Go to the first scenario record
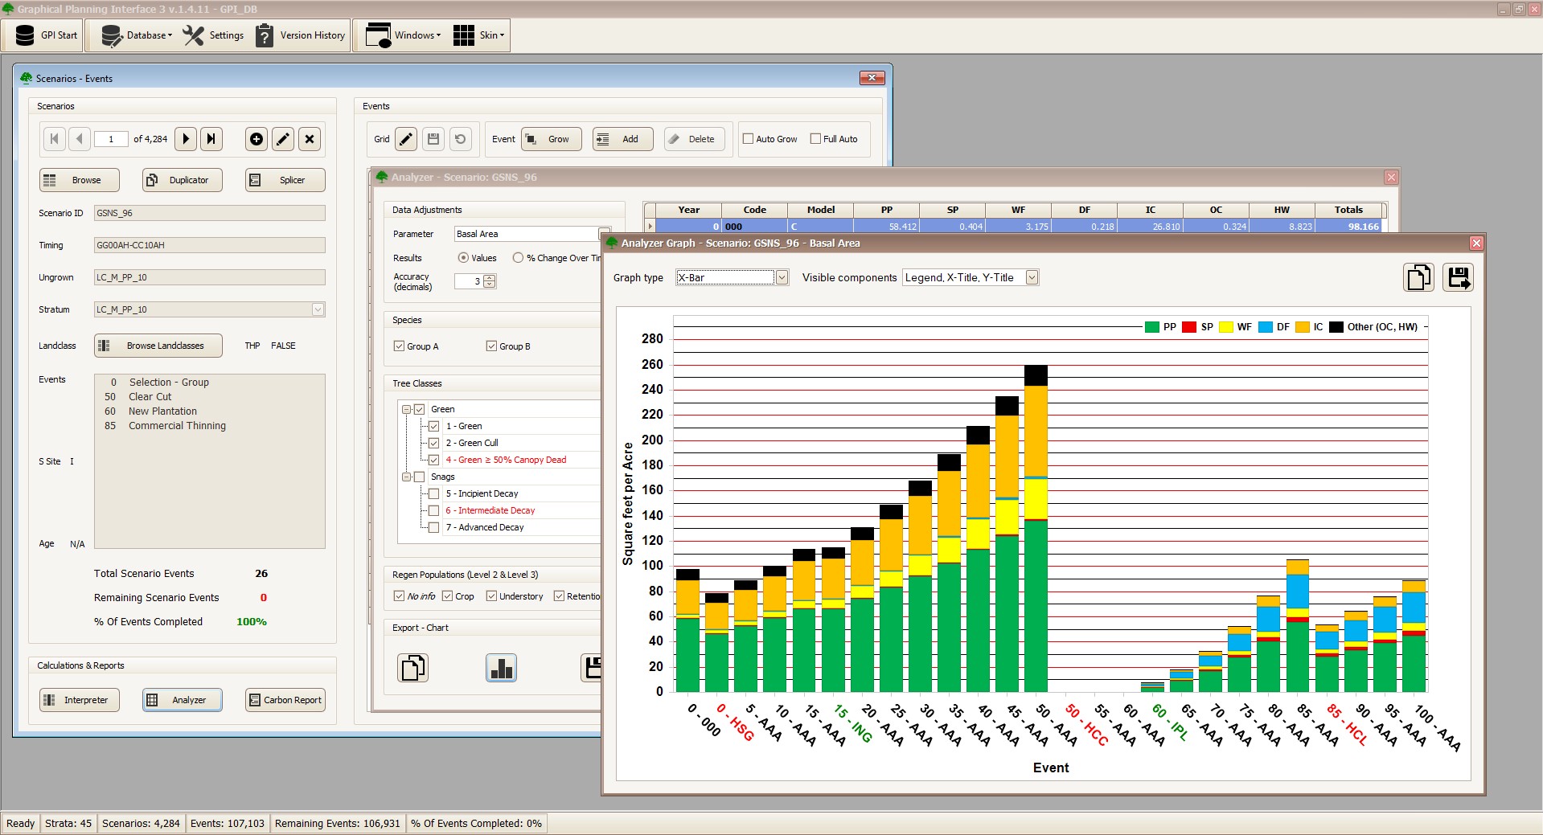 pyautogui.click(x=54, y=139)
